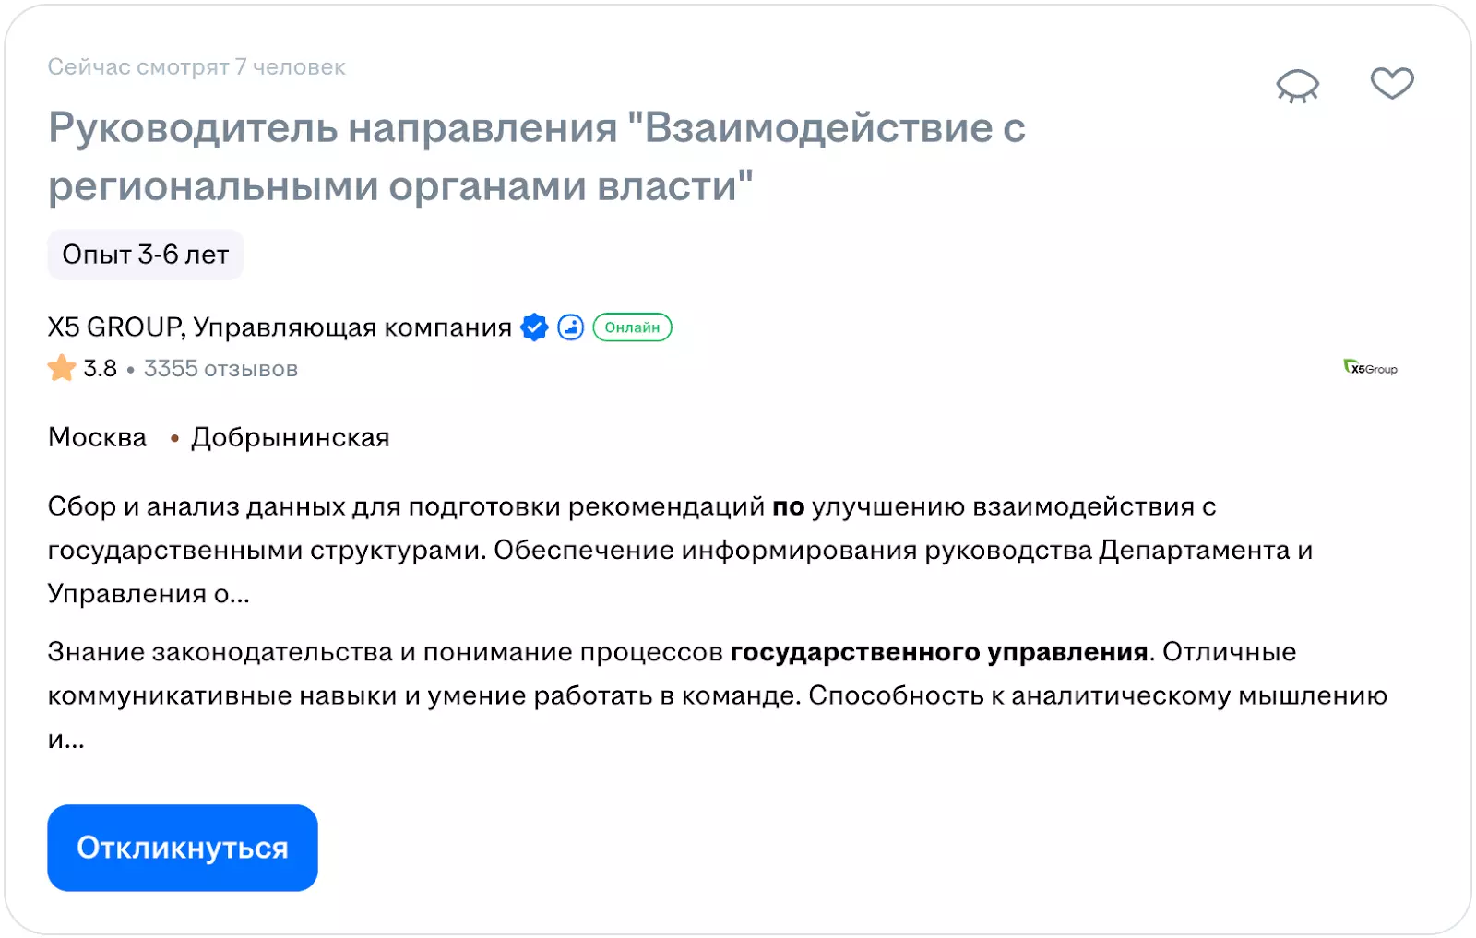Click the bold "государственного управления" highlighted phrase
This screenshot has width=1476, height=938.
(939, 652)
